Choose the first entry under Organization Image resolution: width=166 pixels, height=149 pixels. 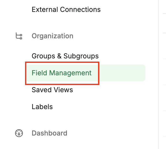point(65,56)
